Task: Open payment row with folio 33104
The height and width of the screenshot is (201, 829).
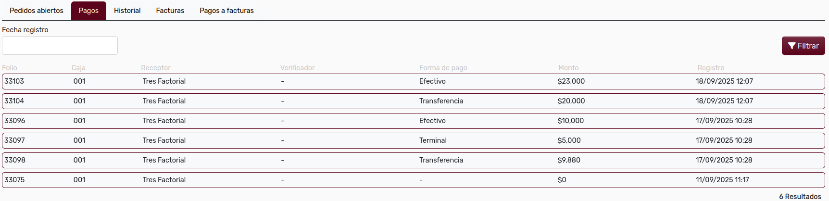Action: (x=14, y=101)
